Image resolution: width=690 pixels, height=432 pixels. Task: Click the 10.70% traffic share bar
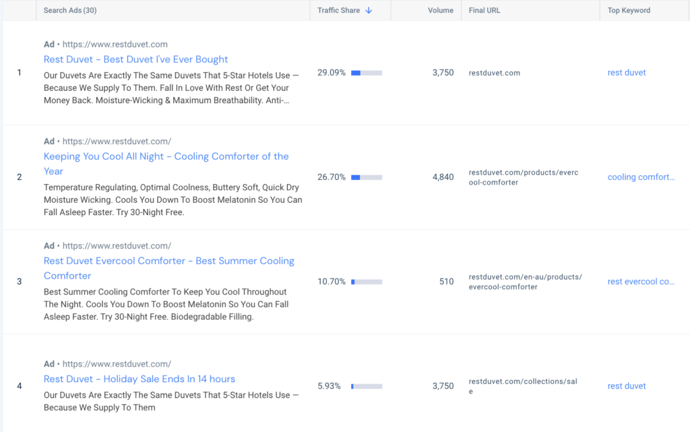pyautogui.click(x=367, y=282)
